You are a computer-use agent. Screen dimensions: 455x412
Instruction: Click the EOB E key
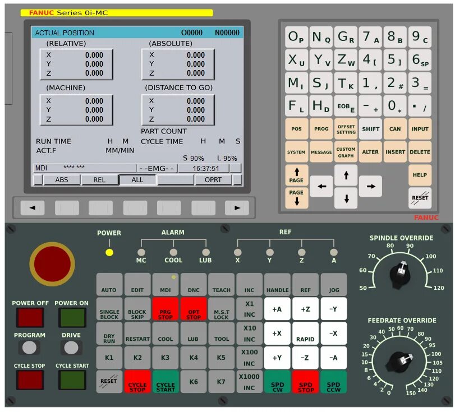(x=346, y=106)
